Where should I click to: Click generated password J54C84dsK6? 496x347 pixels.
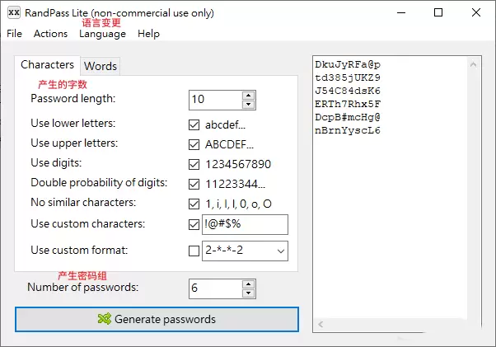[348, 91]
